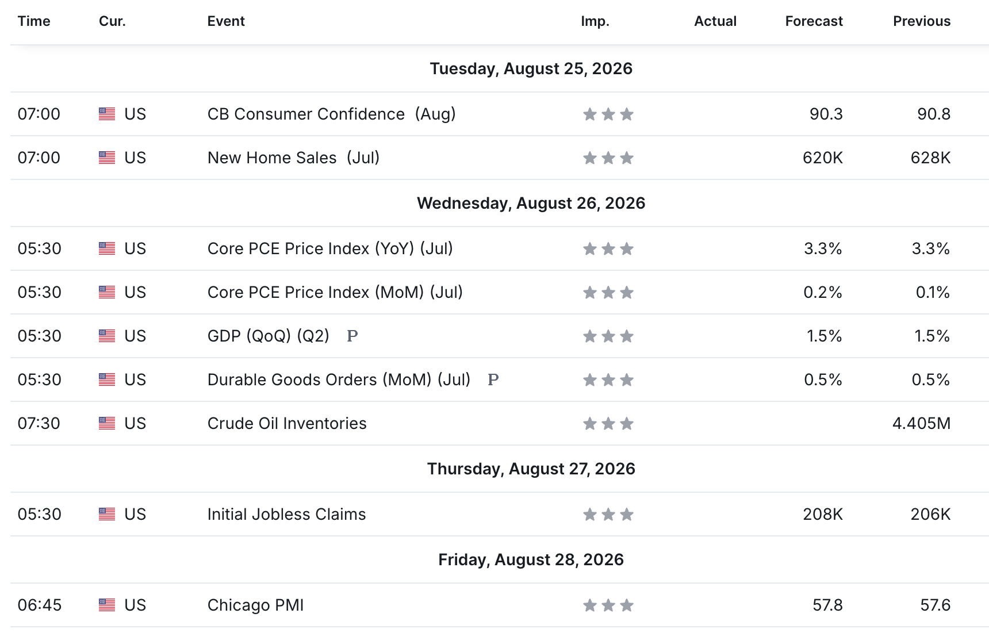Click importance stars for Core PCE Price Index (YoY)
Screen dimensions: 989x644
[608, 249]
